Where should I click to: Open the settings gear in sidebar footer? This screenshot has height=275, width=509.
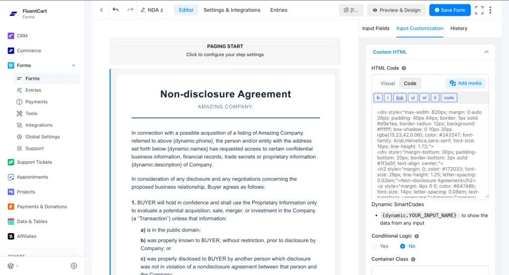[74, 266]
